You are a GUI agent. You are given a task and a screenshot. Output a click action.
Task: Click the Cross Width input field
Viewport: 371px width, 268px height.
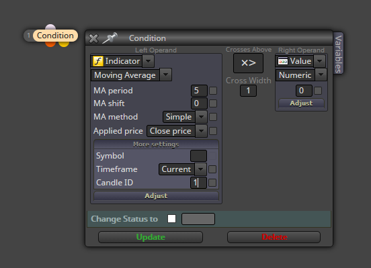click(x=248, y=91)
